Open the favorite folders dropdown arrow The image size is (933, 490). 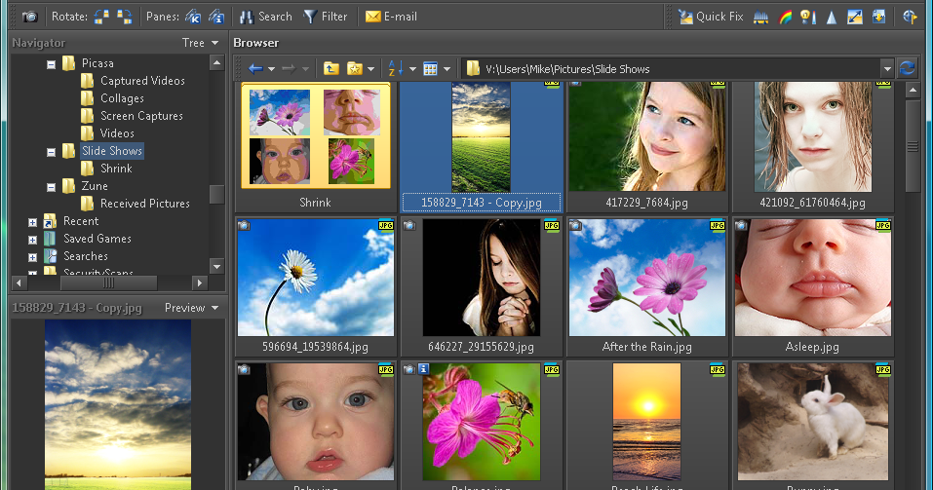pos(370,69)
